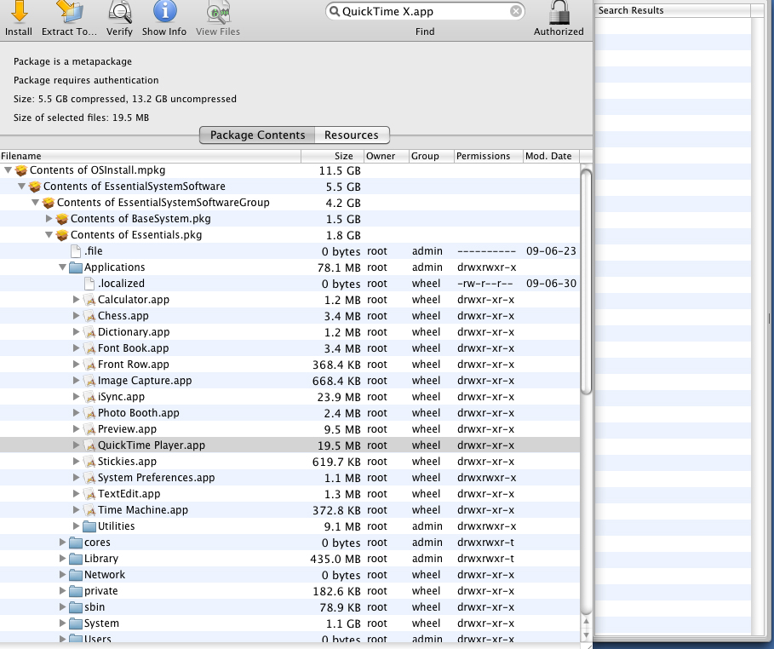The height and width of the screenshot is (649, 774).
Task: Select the private folder row
Action: (290, 591)
